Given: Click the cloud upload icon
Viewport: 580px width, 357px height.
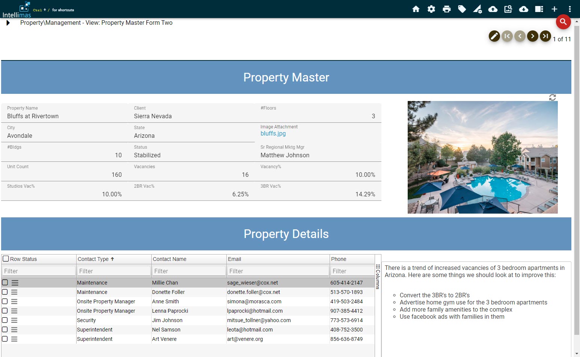Looking at the screenshot, I should coord(493,9).
